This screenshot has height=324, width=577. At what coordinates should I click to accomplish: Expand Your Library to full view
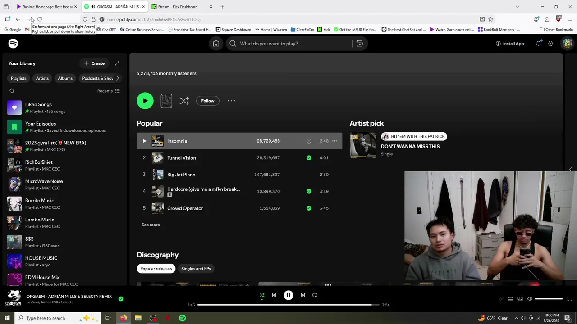(117, 63)
